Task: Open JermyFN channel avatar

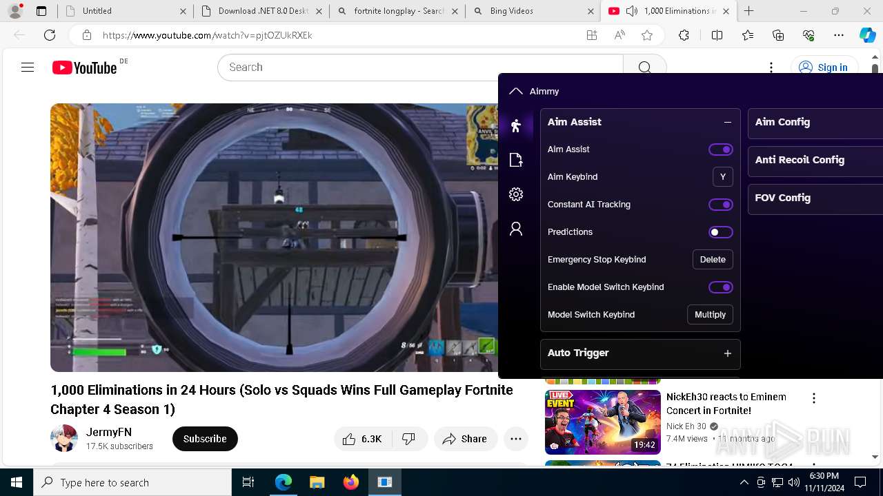Action: click(x=64, y=439)
